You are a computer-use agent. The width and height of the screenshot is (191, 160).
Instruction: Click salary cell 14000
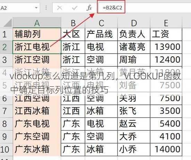click(166, 150)
